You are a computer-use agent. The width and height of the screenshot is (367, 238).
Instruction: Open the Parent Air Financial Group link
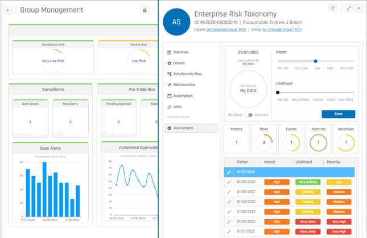coord(226,30)
